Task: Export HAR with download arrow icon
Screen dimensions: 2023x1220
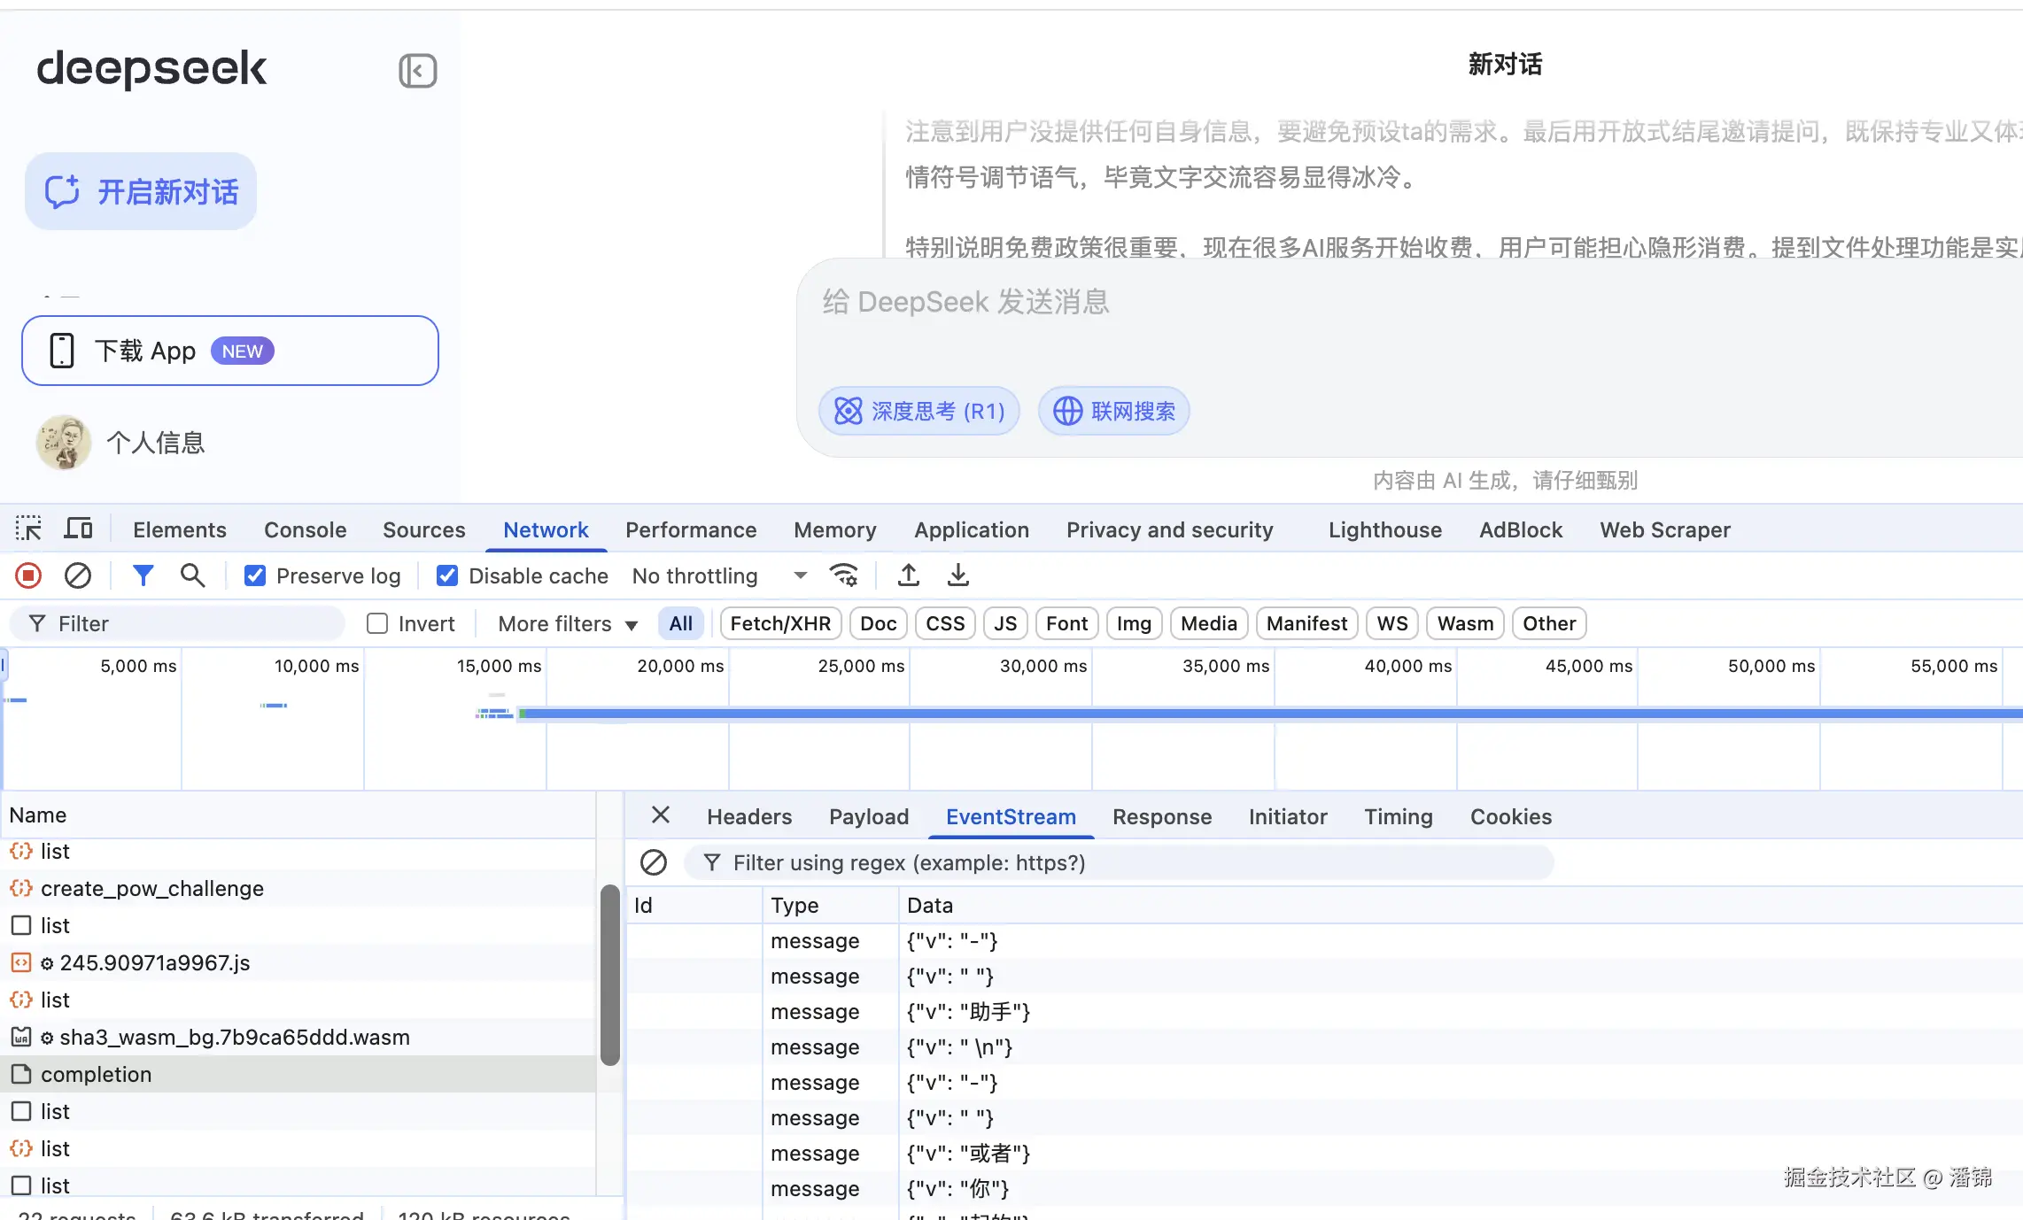Action: point(958,576)
